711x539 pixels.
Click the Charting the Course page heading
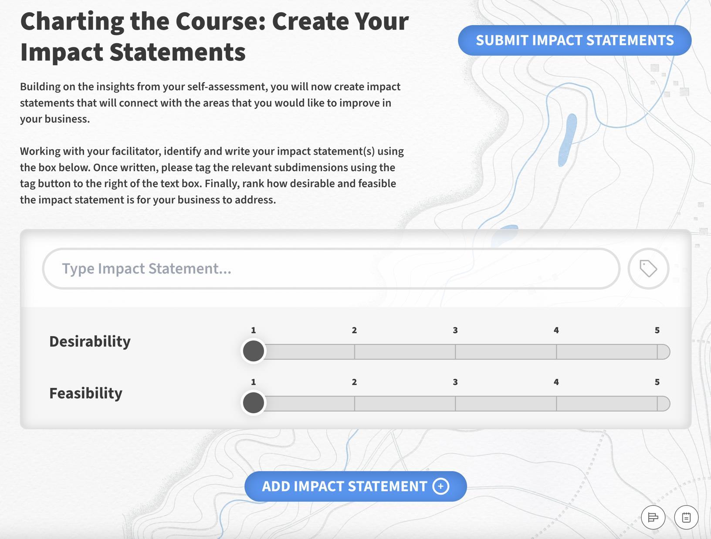214,37
